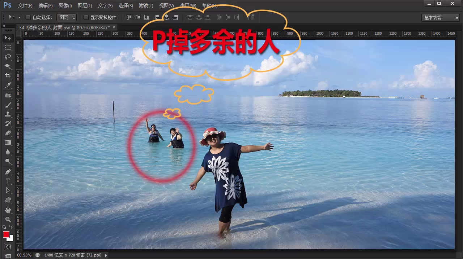Image resolution: width=463 pixels, height=259 pixels.
Task: Click the Ps application logo
Action: 8,5
